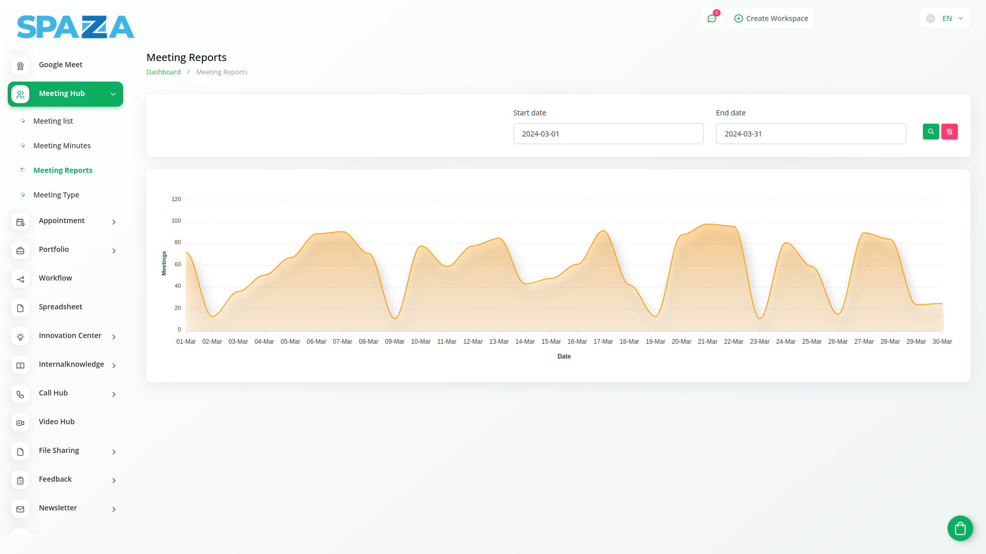Click the File Sharing document icon
The image size is (986, 554).
coord(21,451)
